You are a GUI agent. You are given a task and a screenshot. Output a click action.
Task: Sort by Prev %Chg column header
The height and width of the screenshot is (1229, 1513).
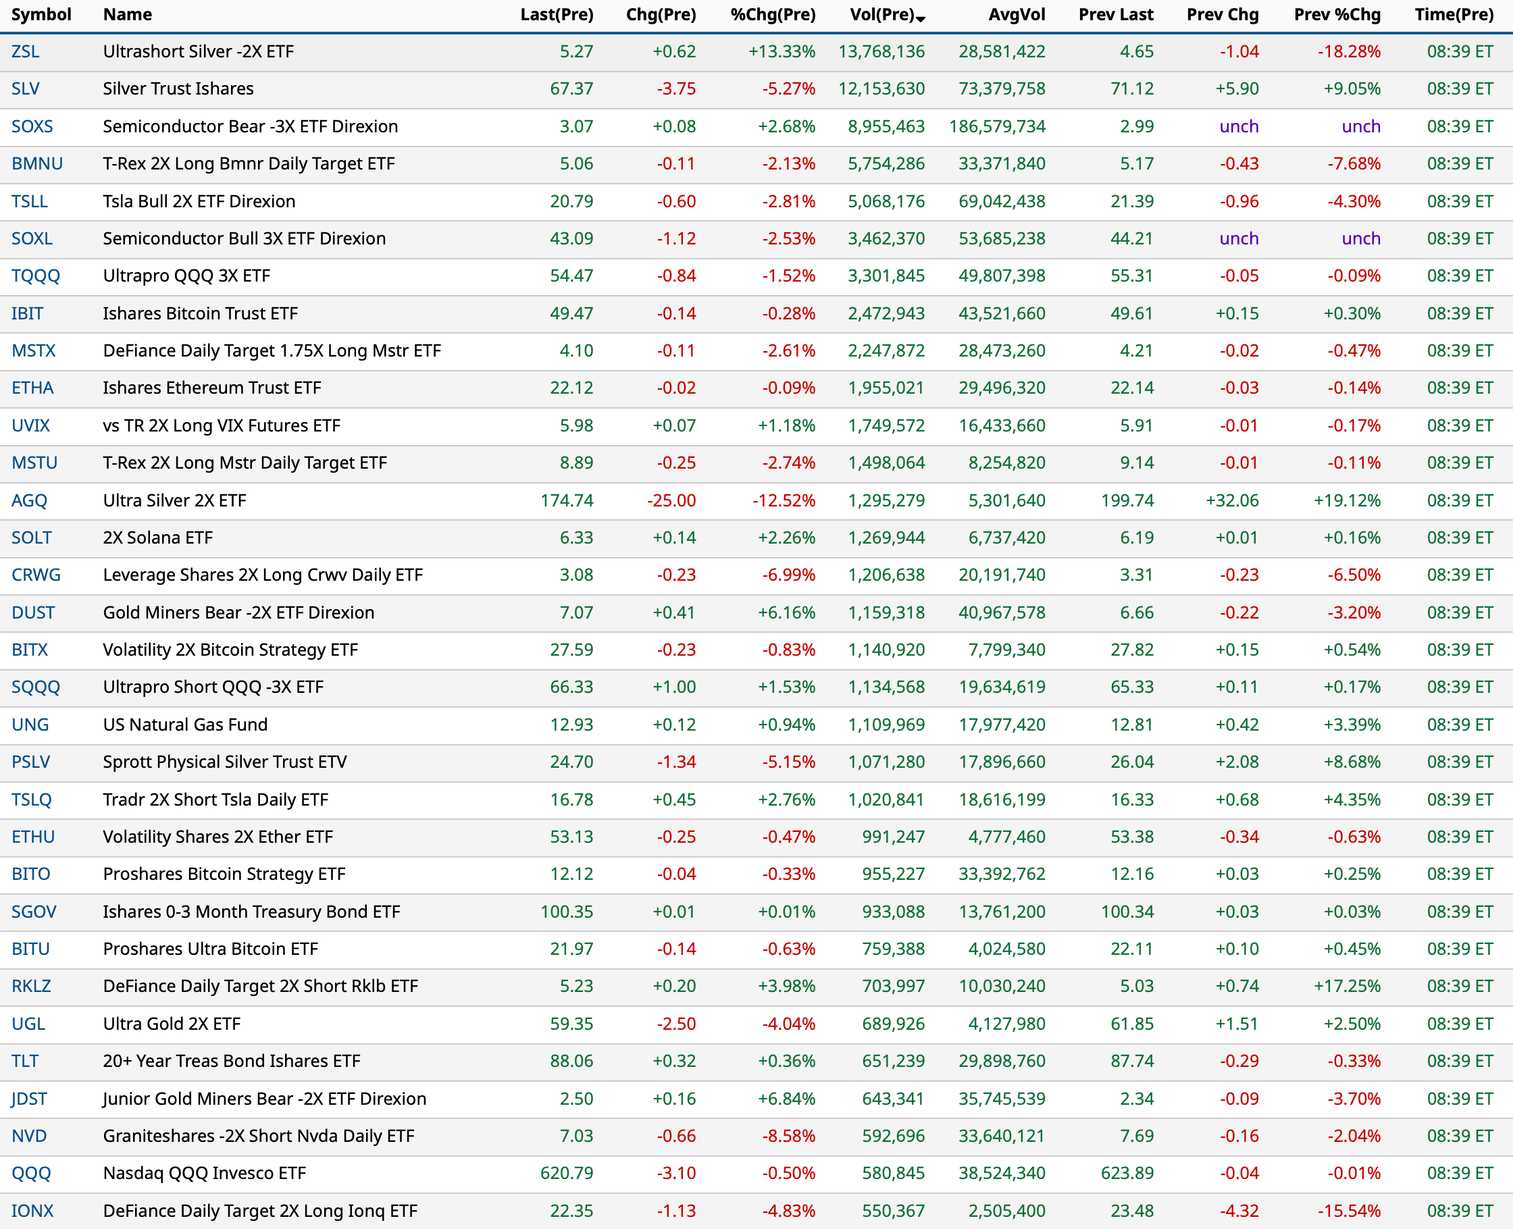[x=1337, y=15]
